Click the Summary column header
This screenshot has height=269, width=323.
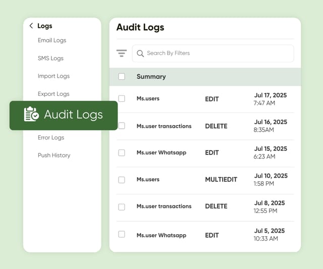click(x=151, y=77)
